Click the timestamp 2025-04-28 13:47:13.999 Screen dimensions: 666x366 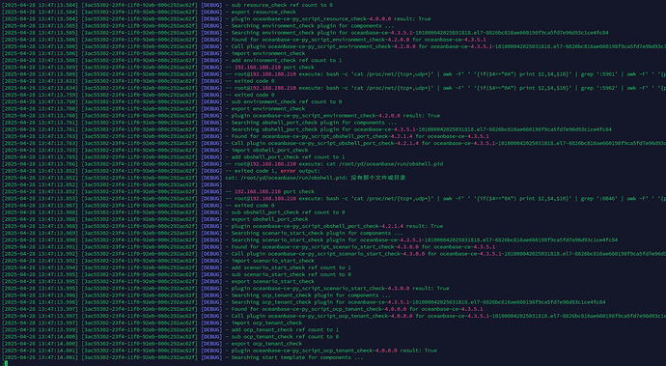point(40,330)
